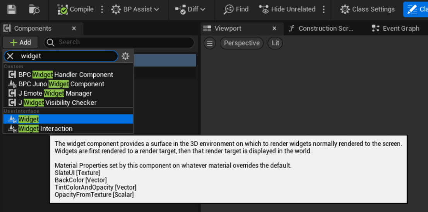Click Find in the toolbar
Viewport: 428px width, 212px height.
tap(236, 9)
